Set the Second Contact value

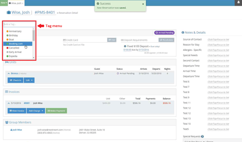(218, 60)
